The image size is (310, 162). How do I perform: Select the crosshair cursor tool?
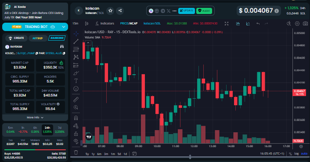pyautogui.click(x=76, y=34)
